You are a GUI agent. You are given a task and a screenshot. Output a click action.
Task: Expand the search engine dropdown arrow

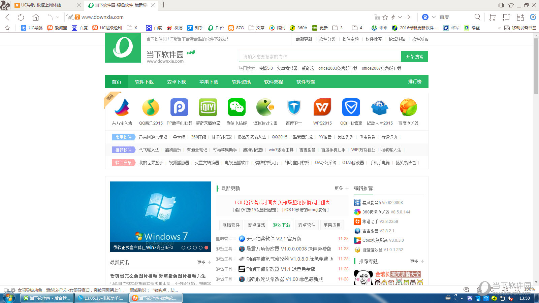click(x=434, y=17)
